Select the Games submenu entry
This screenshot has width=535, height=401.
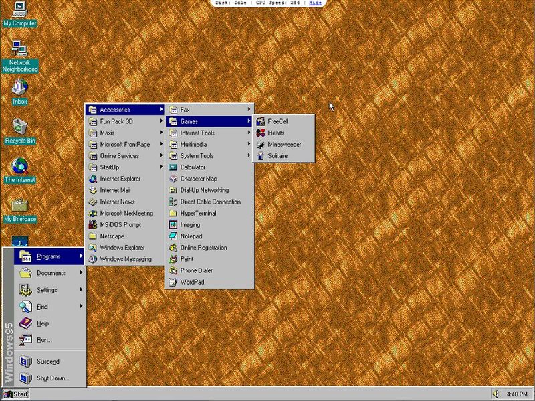click(209, 121)
